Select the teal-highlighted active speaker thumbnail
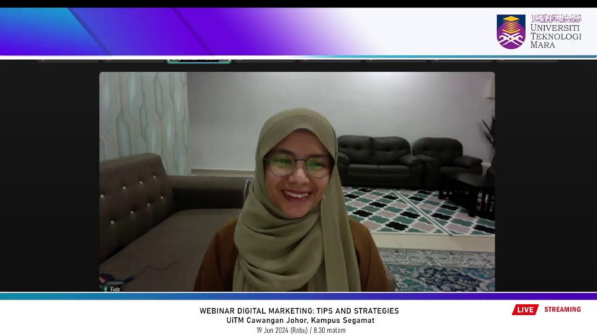 [199, 60]
